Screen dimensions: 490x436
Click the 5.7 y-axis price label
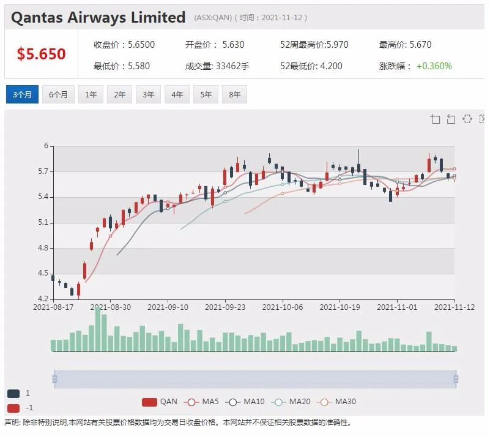[x=43, y=171]
